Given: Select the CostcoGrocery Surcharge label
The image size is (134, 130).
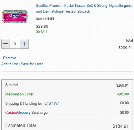Looking at the screenshot, I should pos(26,112).
